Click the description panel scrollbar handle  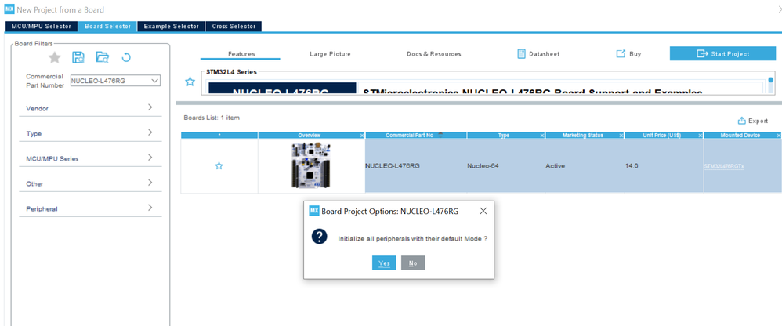(x=770, y=80)
